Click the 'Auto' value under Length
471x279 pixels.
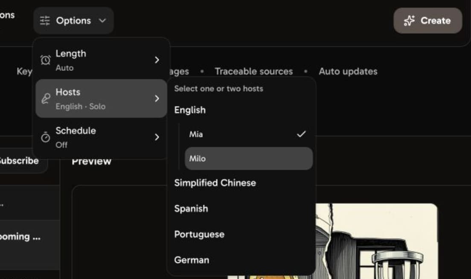coord(64,68)
